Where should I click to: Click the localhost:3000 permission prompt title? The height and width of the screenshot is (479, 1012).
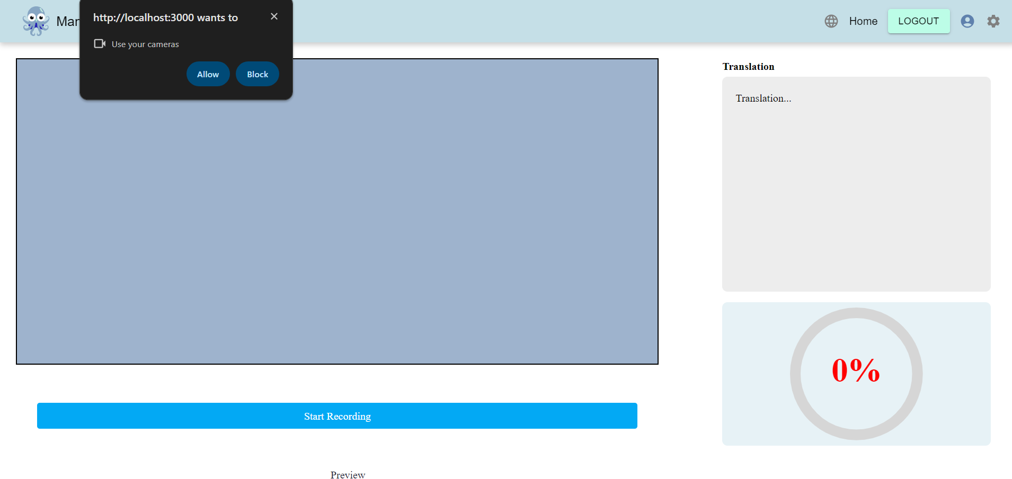click(165, 17)
